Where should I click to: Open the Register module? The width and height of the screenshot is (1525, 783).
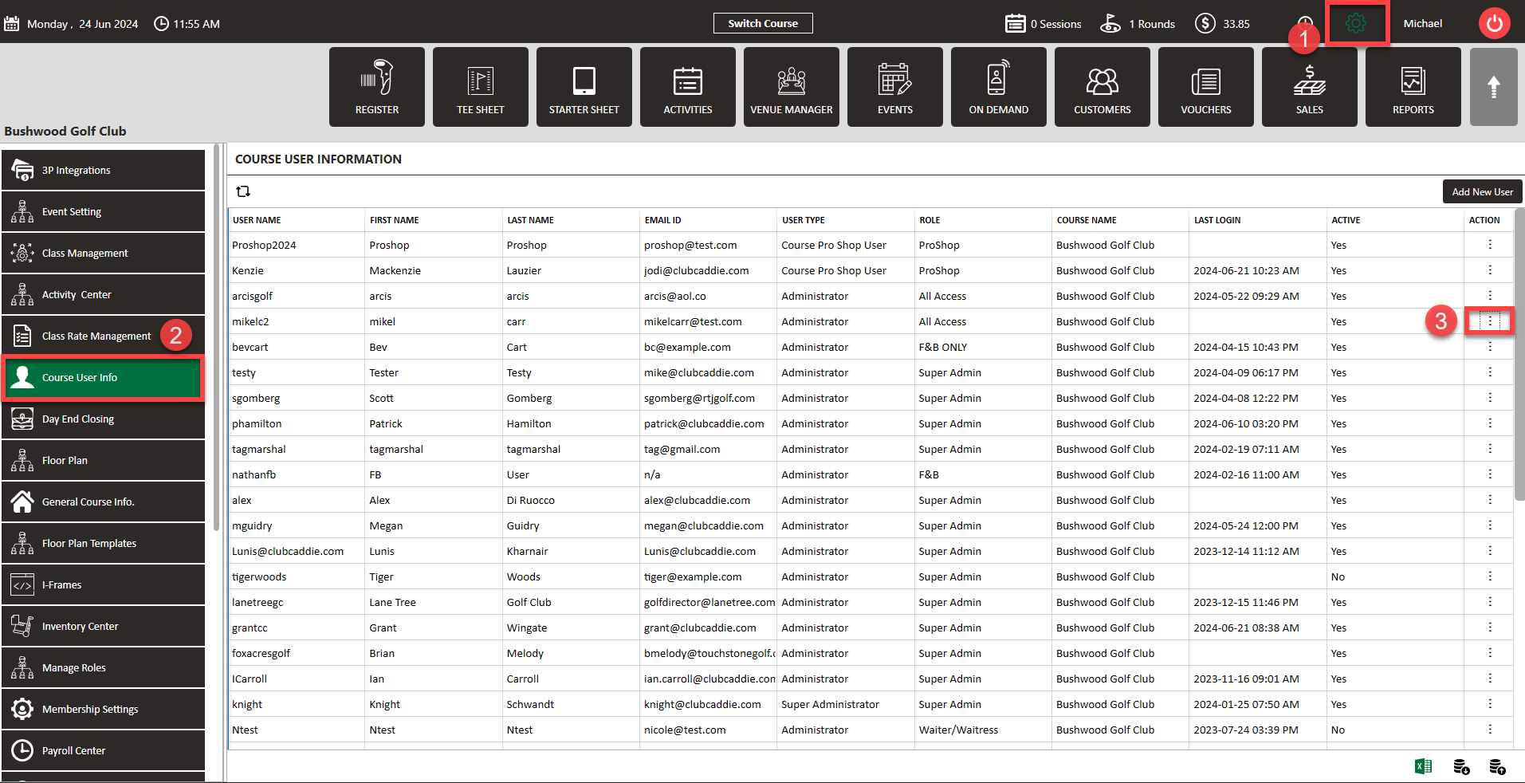(377, 87)
